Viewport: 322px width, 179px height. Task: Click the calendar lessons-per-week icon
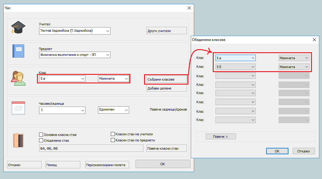(x=18, y=108)
